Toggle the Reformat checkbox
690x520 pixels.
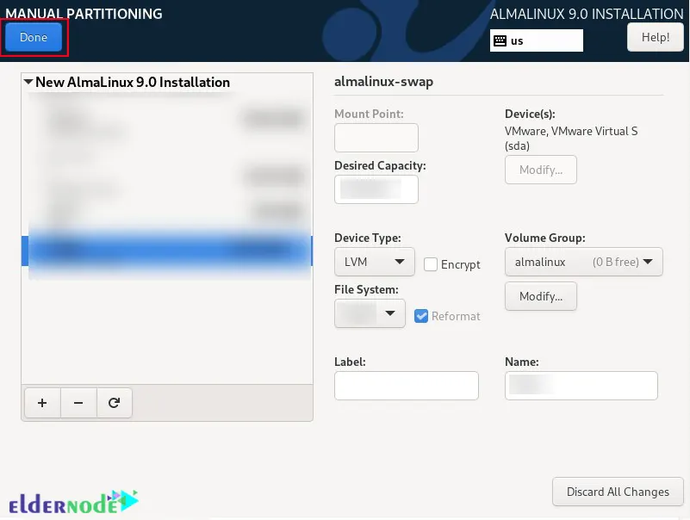click(x=421, y=316)
